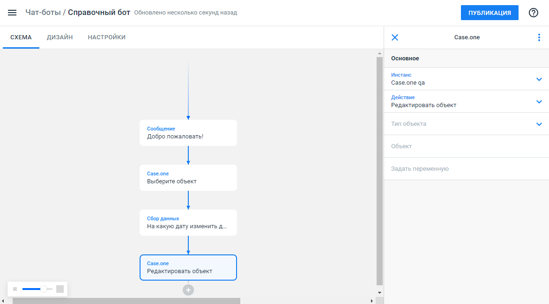This screenshot has width=549, height=304.
Task: Click the Справочный бот title
Action: (x=99, y=12)
